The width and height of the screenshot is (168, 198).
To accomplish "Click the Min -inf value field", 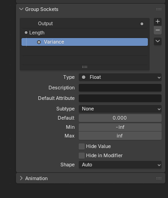I will click(120, 127).
